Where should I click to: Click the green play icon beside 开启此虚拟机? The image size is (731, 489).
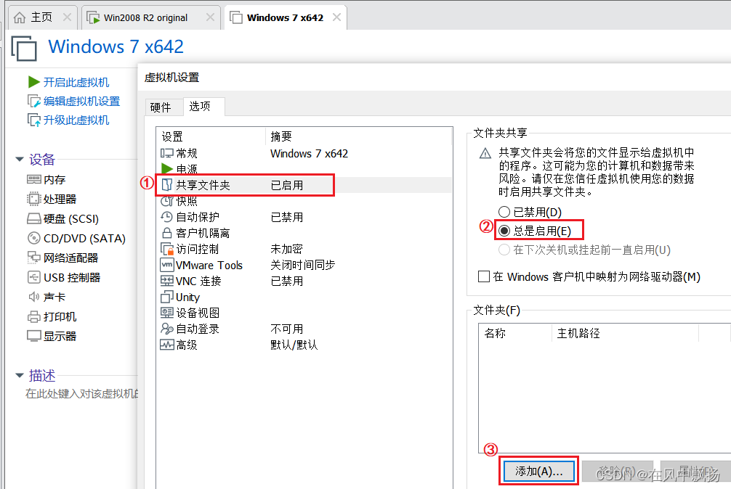33,83
